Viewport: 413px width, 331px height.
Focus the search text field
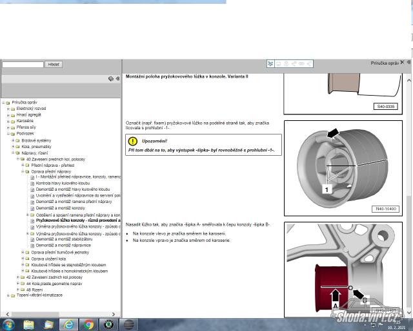pos(23,65)
